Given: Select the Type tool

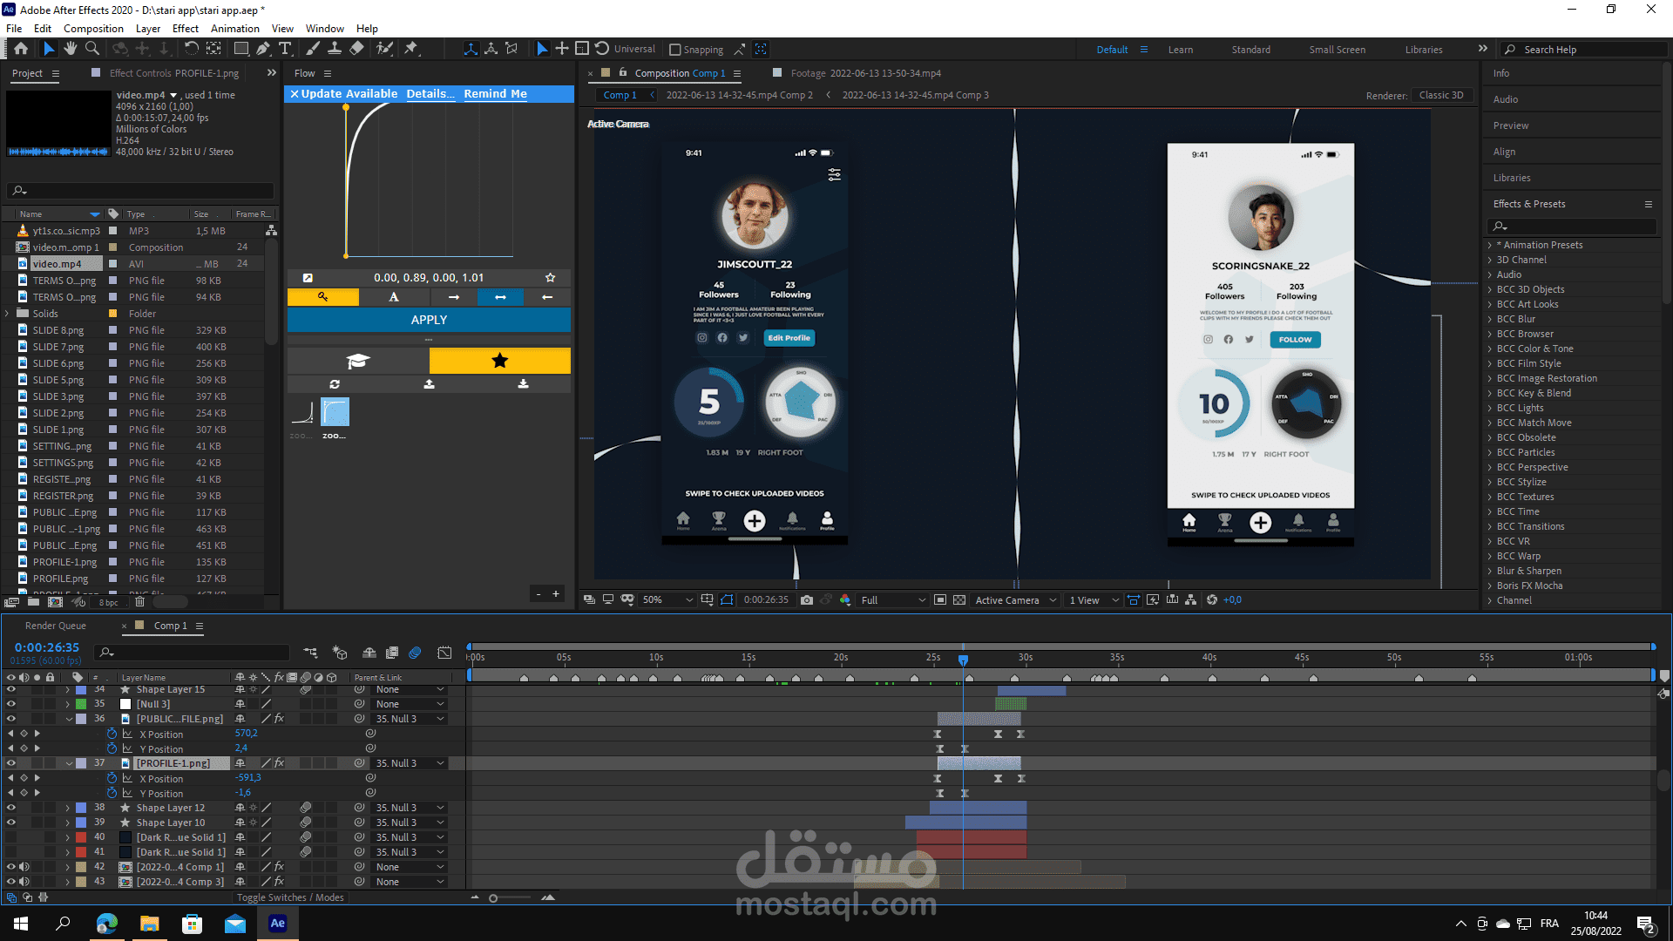Looking at the screenshot, I should click(285, 49).
